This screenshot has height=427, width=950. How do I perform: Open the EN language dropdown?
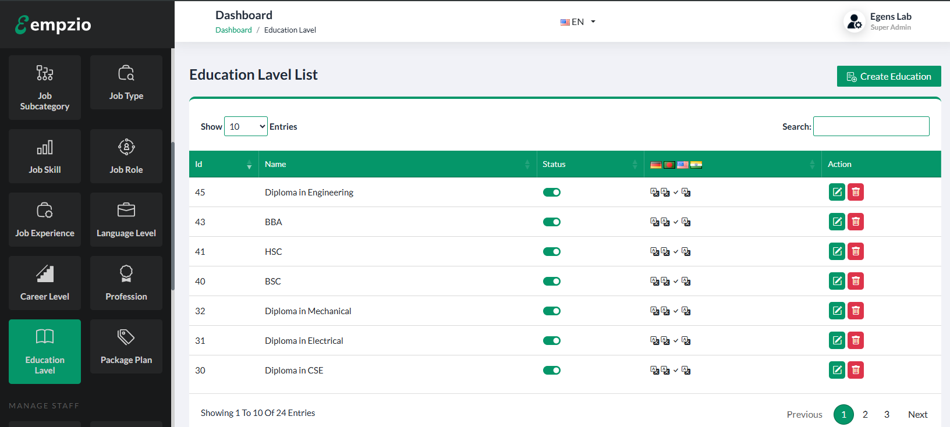click(578, 22)
